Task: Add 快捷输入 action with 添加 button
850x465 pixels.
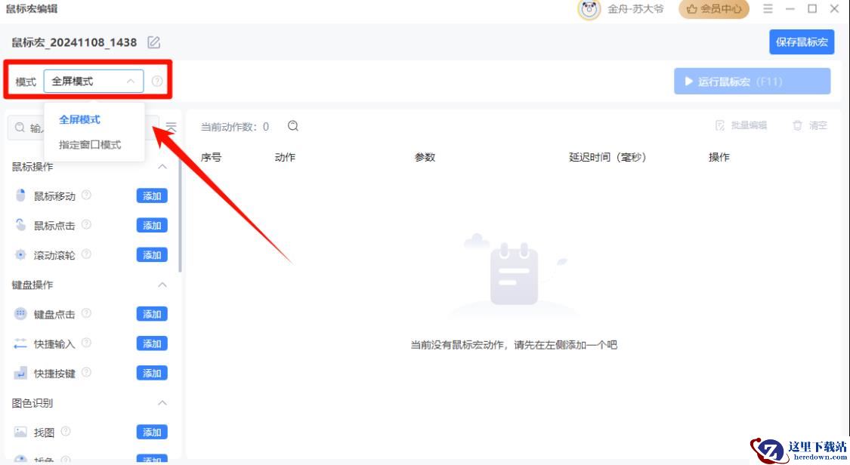Action: tap(152, 343)
